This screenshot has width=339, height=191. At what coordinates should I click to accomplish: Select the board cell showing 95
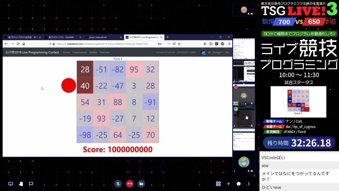134,69
